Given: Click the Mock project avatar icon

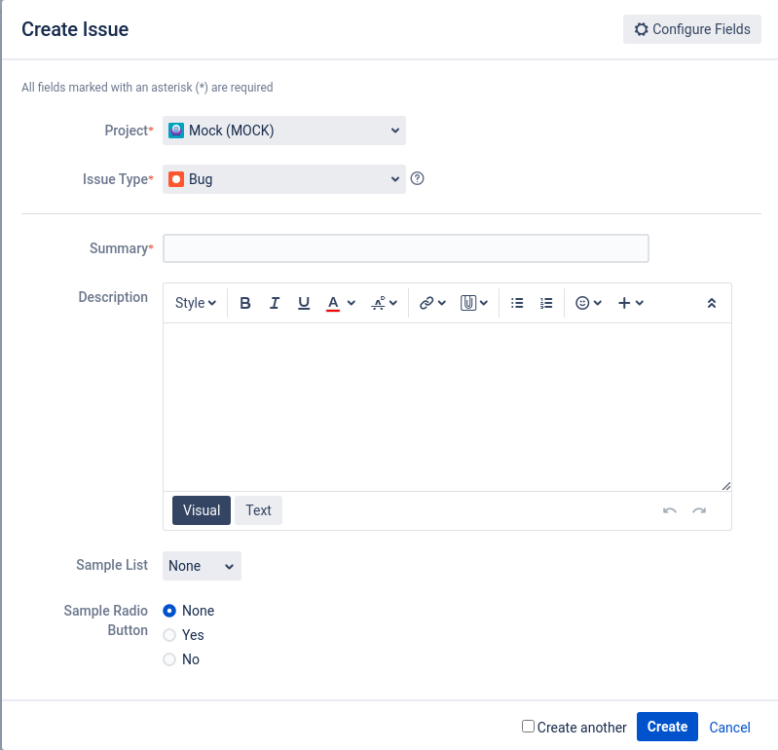Looking at the screenshot, I should (x=176, y=131).
